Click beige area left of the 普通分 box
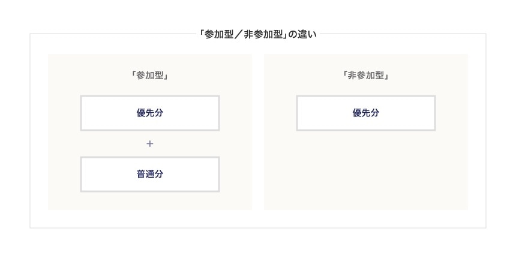This screenshot has height=258, width=516. (x=64, y=175)
